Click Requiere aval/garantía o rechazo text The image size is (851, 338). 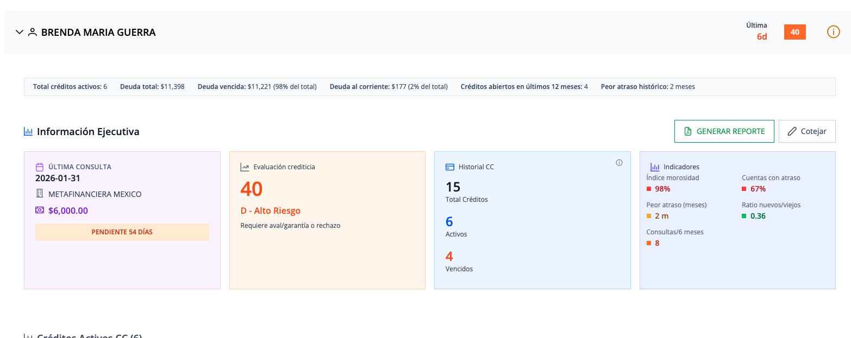[290, 225]
